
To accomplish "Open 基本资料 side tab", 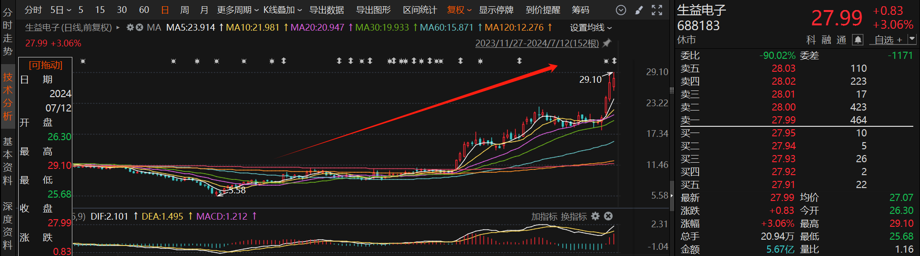I will [x=8, y=161].
